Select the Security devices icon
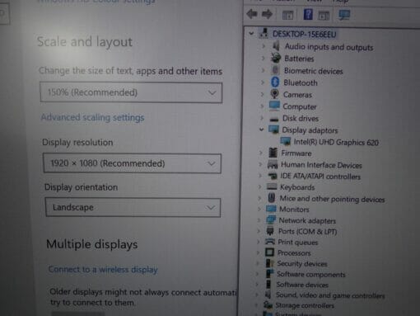Viewport: 420px width, 316px height. point(269,263)
